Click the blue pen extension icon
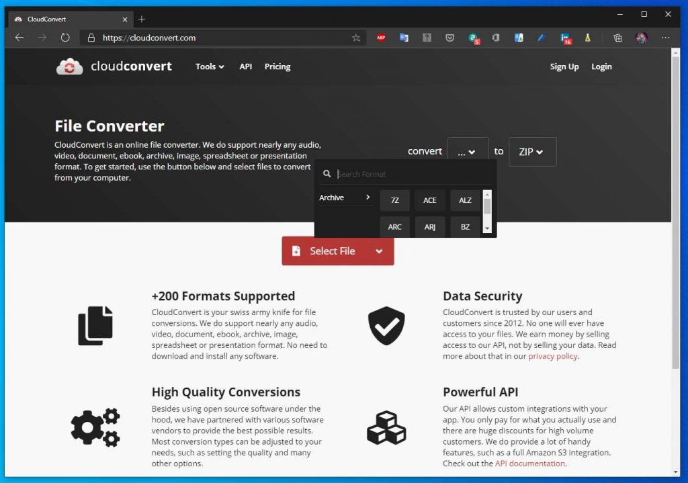The height and width of the screenshot is (483, 688). click(x=542, y=38)
